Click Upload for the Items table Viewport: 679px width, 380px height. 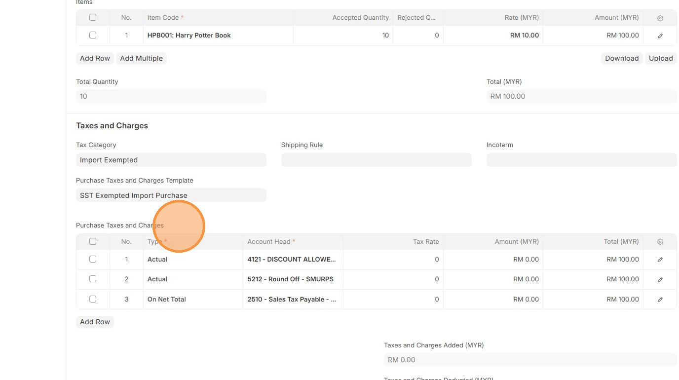661,58
